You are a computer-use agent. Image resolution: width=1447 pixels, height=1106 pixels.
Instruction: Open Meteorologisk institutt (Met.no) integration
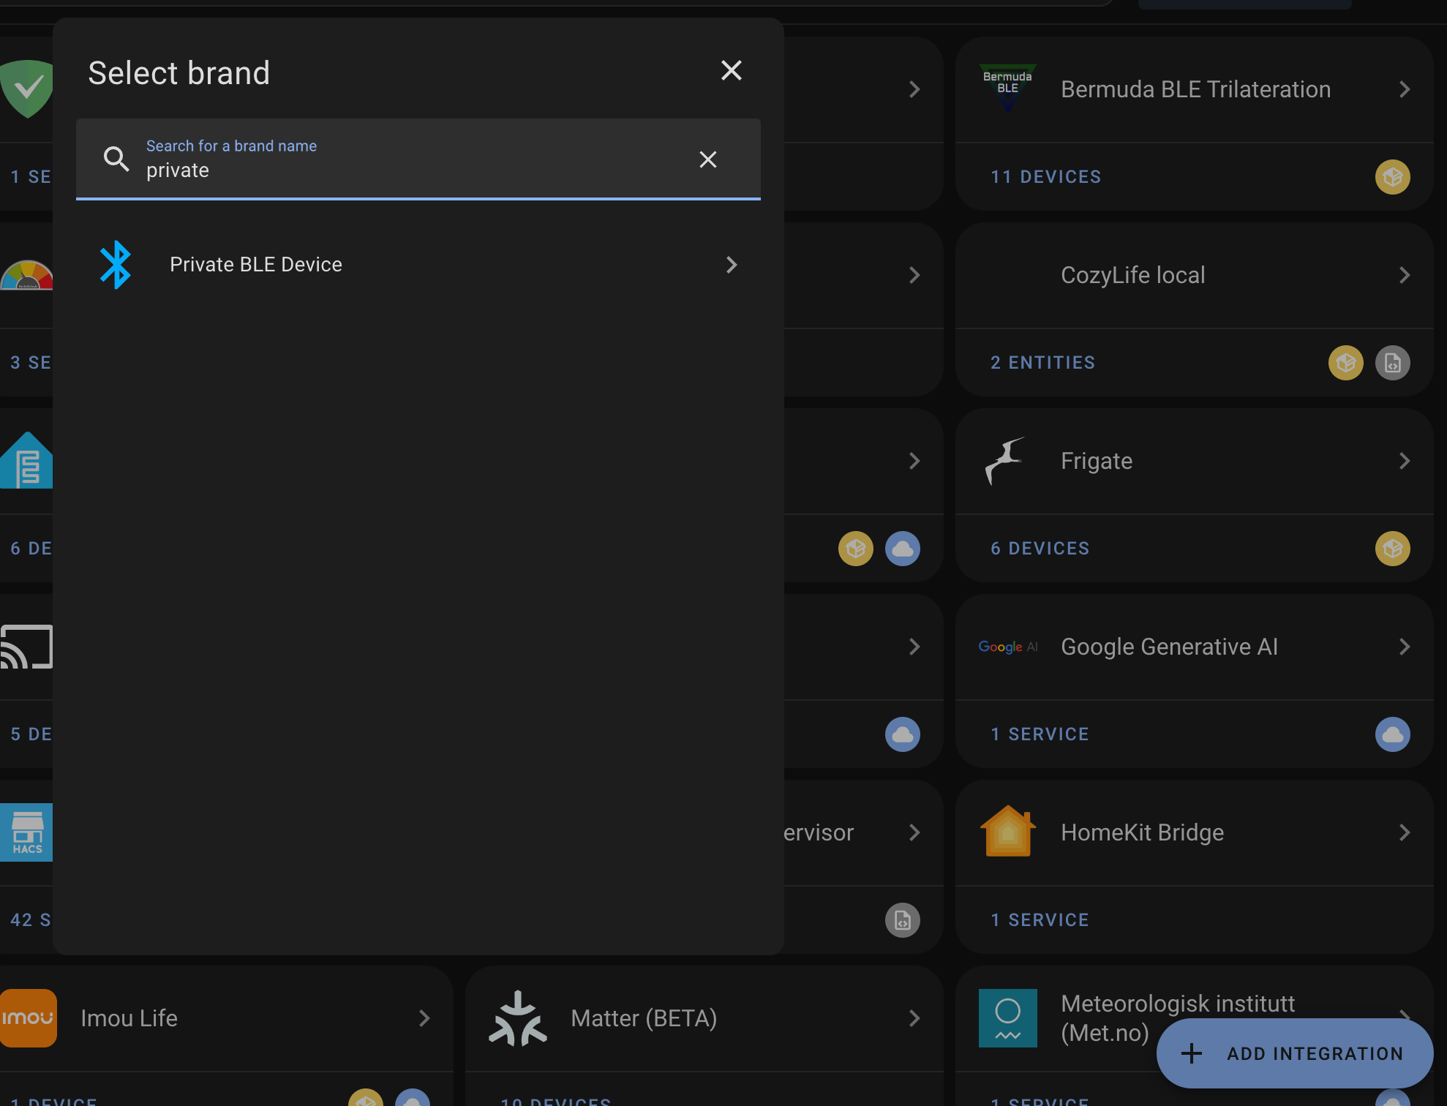1177,1018
